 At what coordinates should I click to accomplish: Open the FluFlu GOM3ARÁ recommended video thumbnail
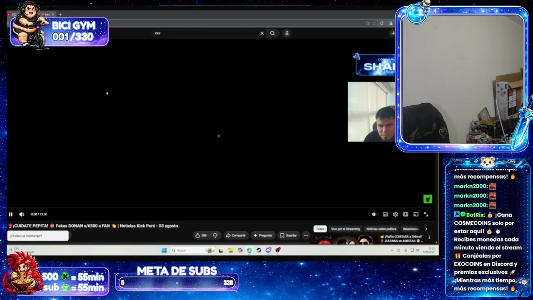coord(345,240)
